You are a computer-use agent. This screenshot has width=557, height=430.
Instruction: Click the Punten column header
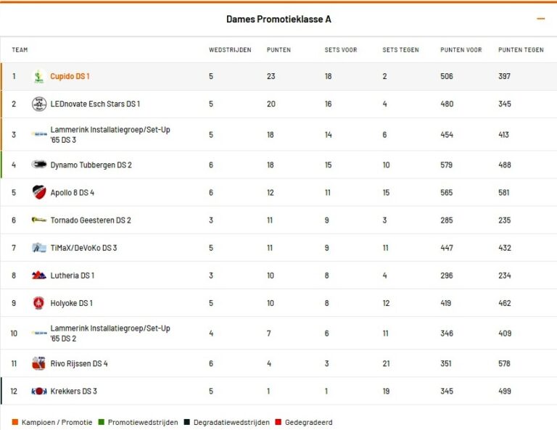point(279,50)
